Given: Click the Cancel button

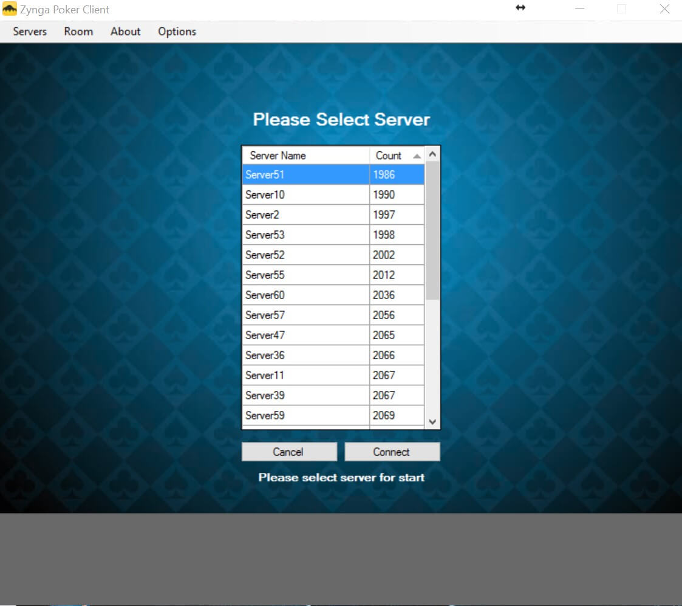Looking at the screenshot, I should (289, 452).
